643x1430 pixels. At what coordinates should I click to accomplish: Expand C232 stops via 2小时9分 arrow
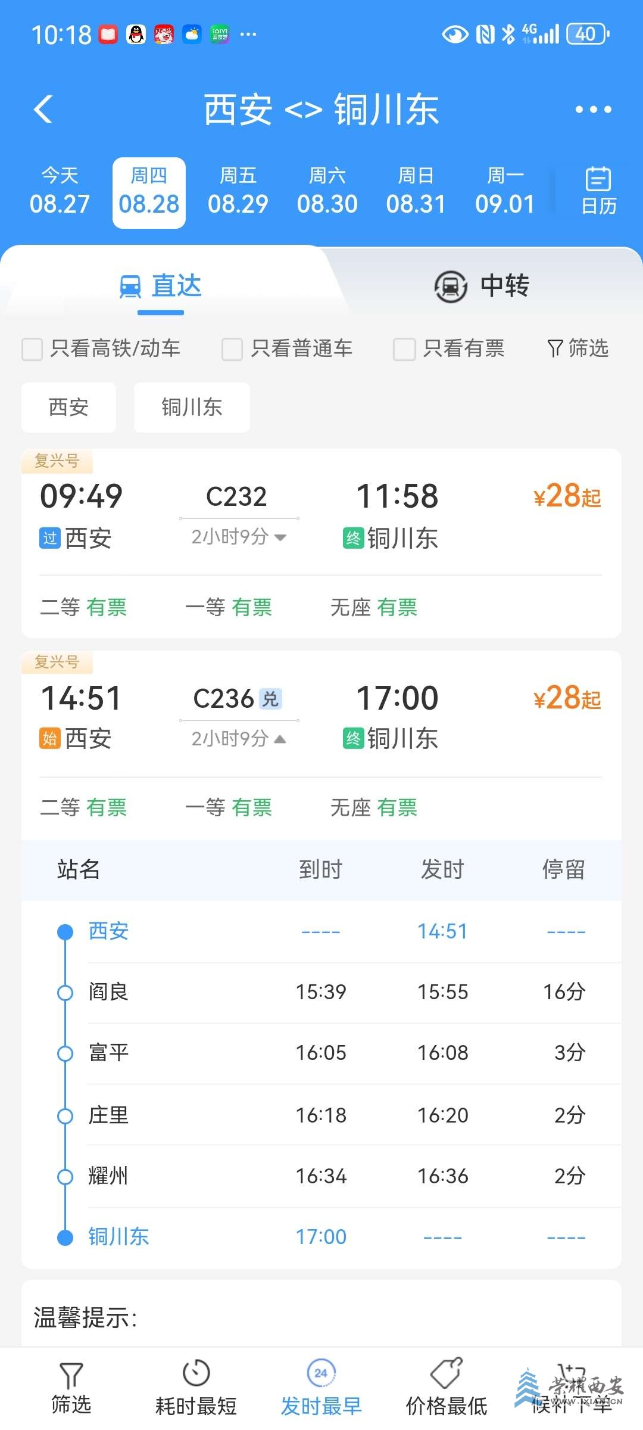[280, 537]
